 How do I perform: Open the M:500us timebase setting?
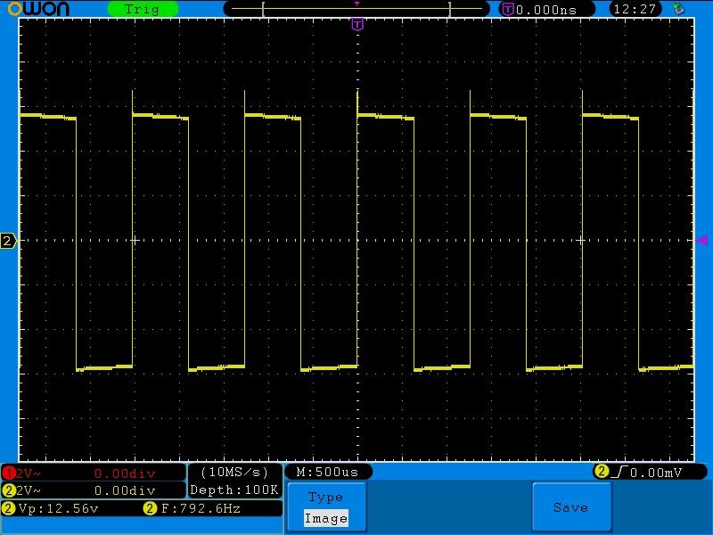click(328, 472)
